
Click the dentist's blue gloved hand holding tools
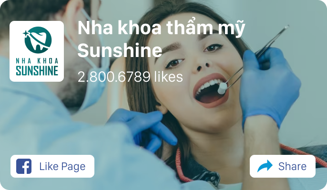pyautogui.click(x=270, y=87)
